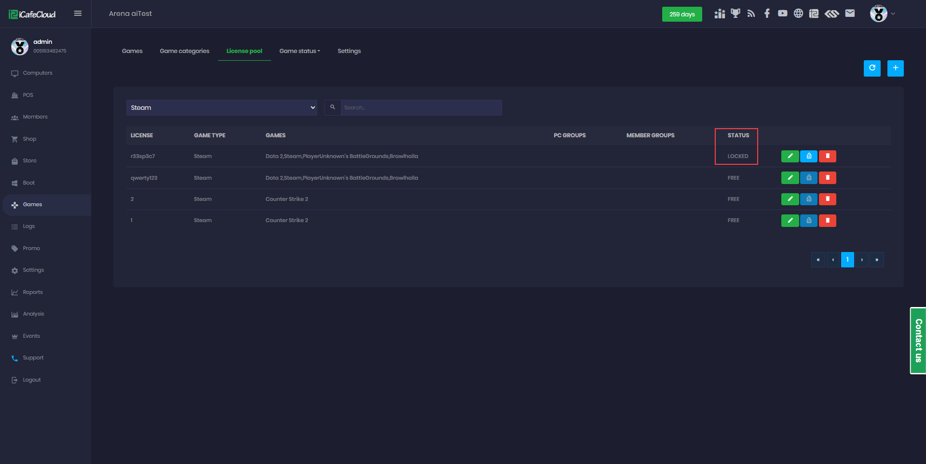The height and width of the screenshot is (464, 926).
Task: Open the Settings tab in Games section
Action: coord(349,51)
